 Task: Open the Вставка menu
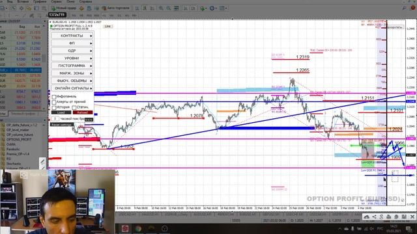[x=23, y=1]
